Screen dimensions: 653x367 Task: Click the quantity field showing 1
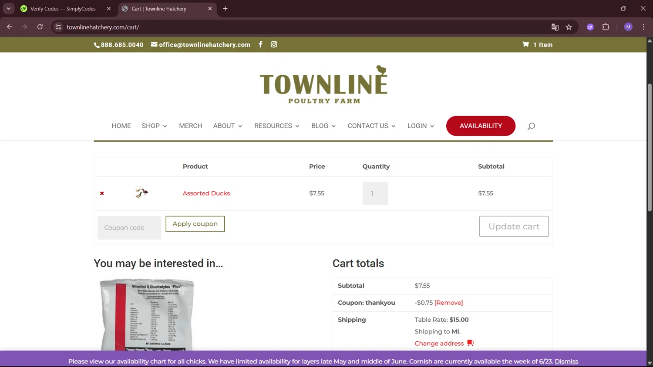[x=375, y=194]
